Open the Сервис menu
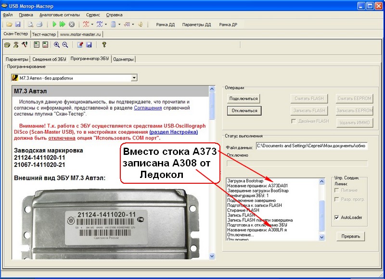The image size is (385, 279). pos(93,15)
